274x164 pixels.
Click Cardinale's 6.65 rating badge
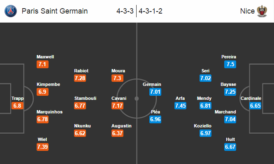click(255, 106)
